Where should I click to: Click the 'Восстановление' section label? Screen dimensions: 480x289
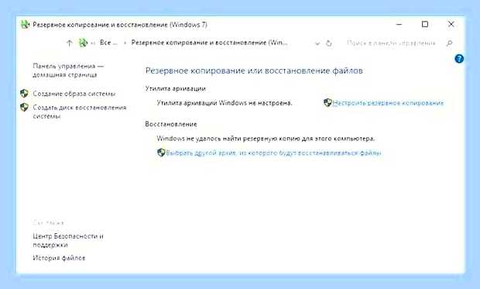(171, 124)
